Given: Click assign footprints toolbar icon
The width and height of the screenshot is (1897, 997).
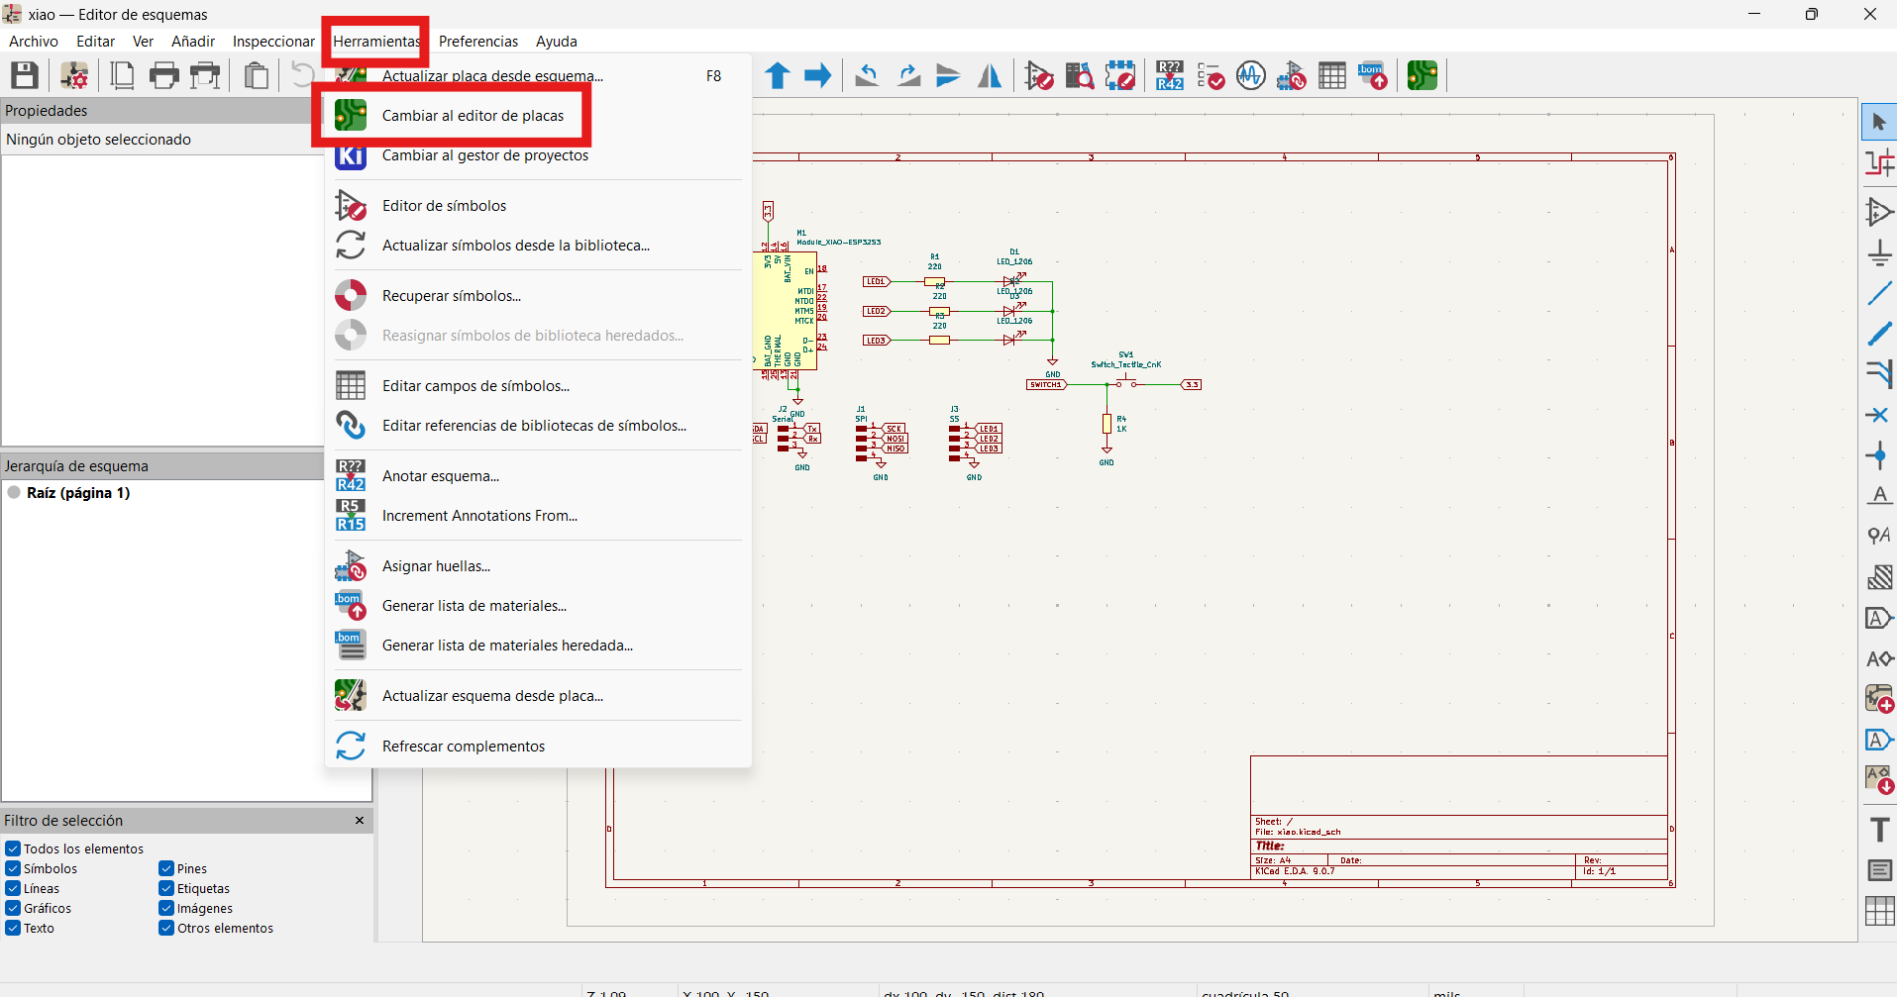Looking at the screenshot, I should (1292, 75).
